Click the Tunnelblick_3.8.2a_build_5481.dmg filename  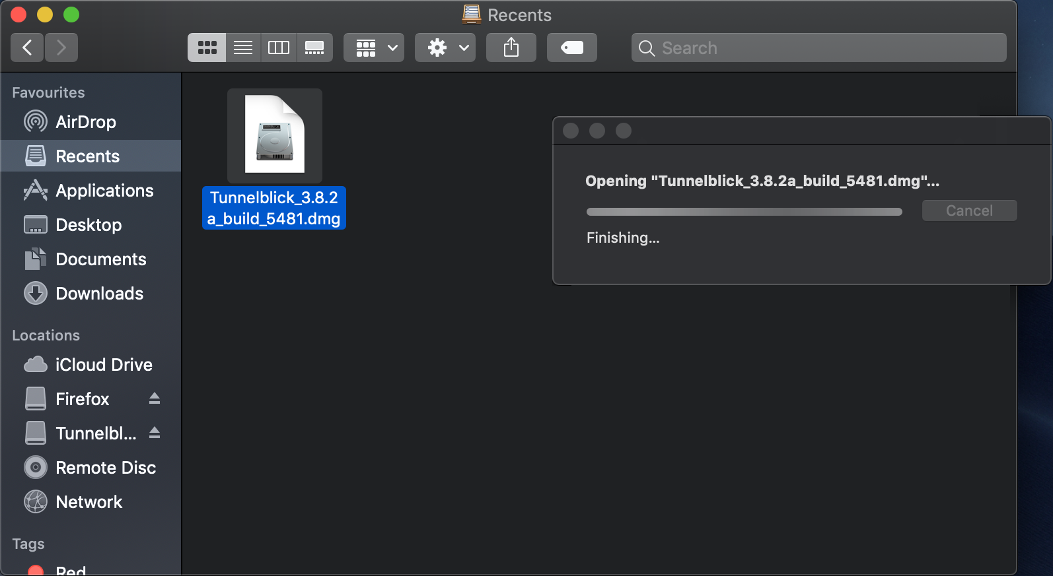tap(274, 208)
